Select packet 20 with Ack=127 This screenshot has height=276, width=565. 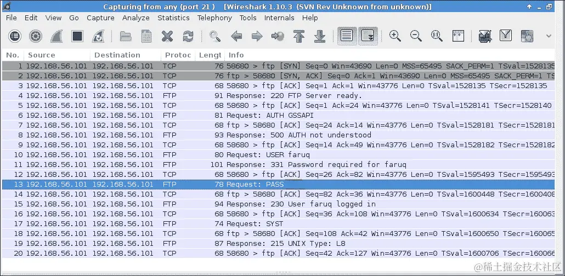[x=278, y=253]
